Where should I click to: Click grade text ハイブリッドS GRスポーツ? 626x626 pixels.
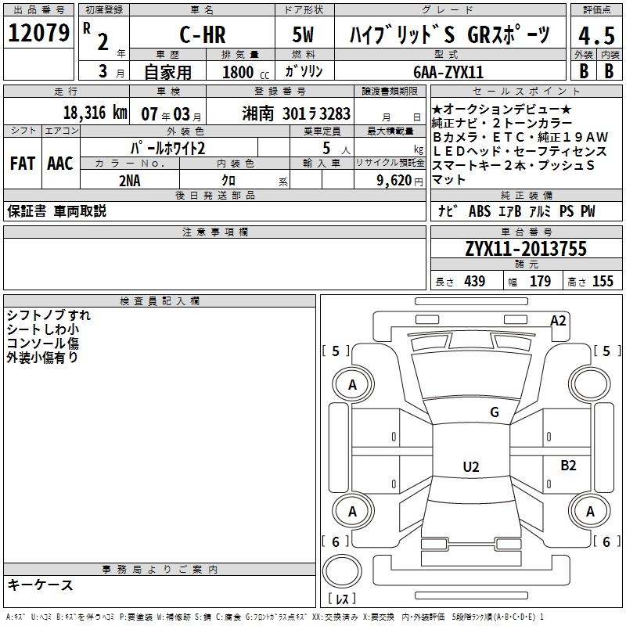click(x=449, y=34)
